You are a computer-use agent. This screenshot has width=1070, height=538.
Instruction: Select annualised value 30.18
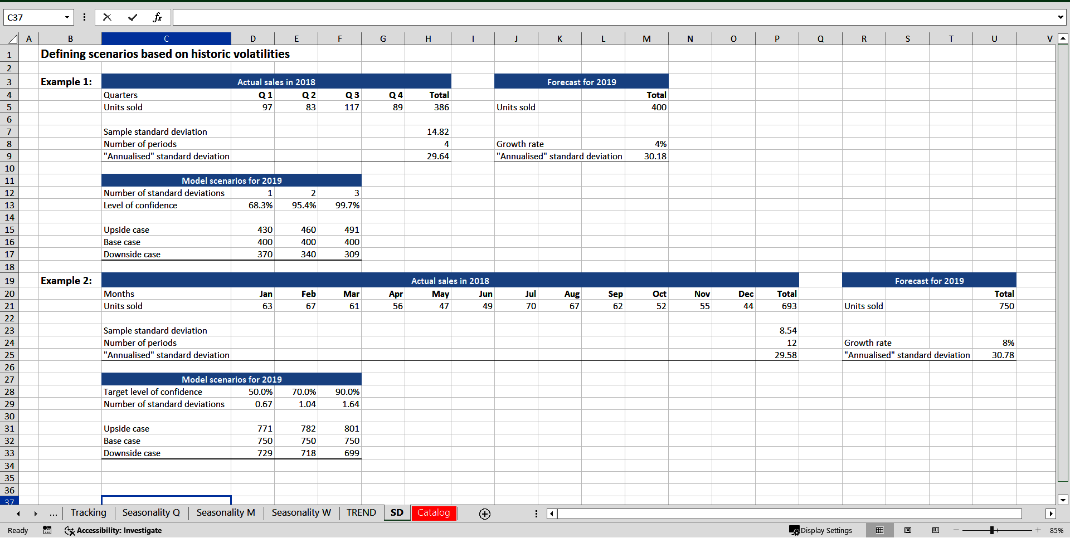coord(646,156)
